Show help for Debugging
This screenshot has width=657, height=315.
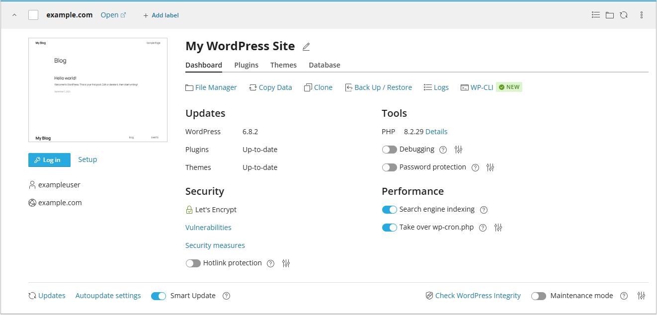point(443,150)
